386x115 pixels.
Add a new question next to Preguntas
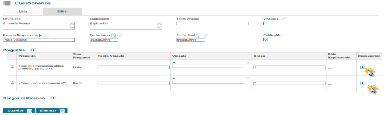[34, 50]
